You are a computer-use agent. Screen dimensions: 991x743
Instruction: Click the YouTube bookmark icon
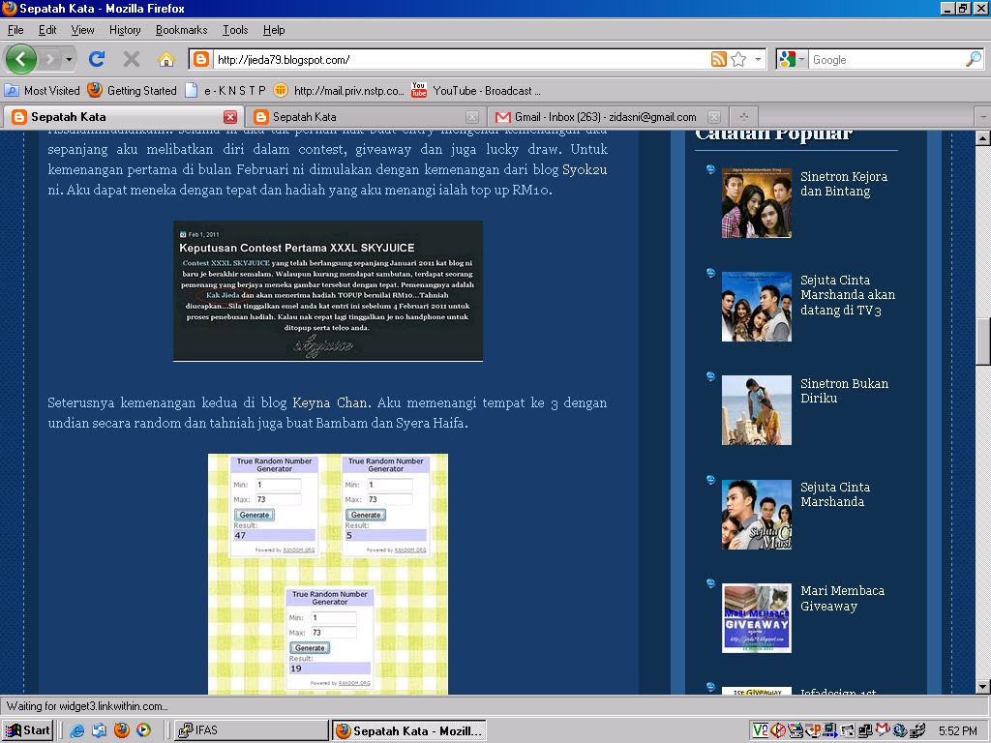(418, 90)
